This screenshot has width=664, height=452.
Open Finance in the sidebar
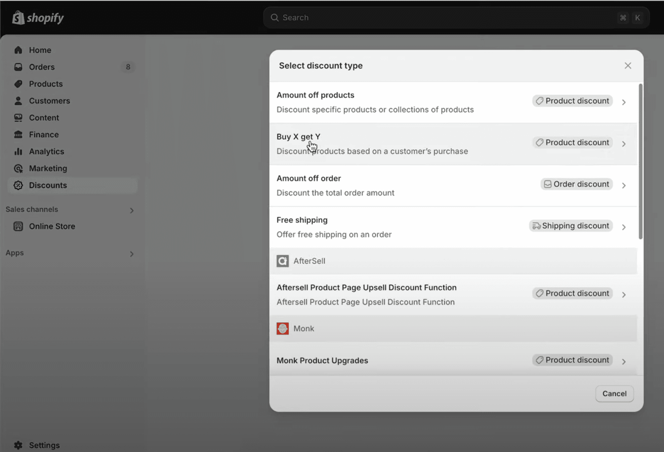pyautogui.click(x=73, y=134)
